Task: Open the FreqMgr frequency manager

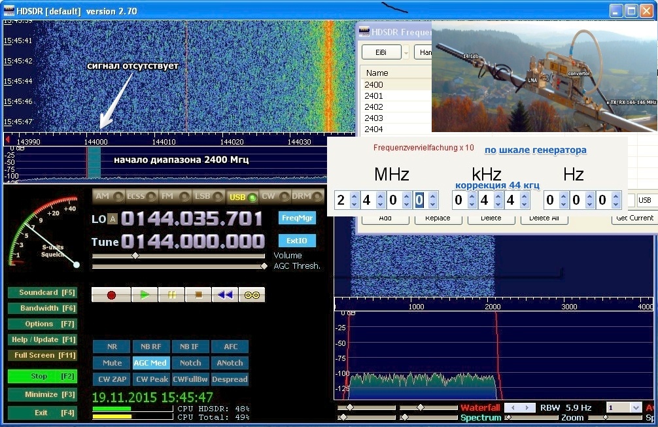Action: [297, 218]
